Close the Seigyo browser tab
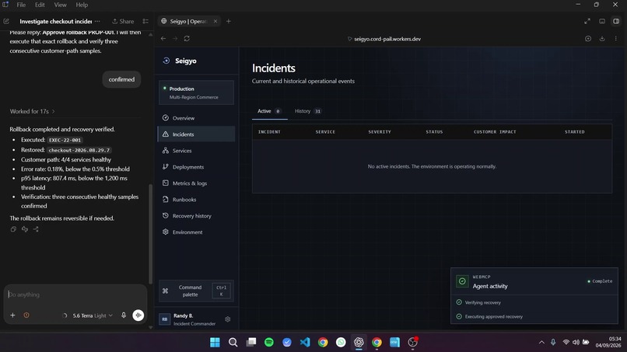Screen dimensions: 627x352 point(215,21)
